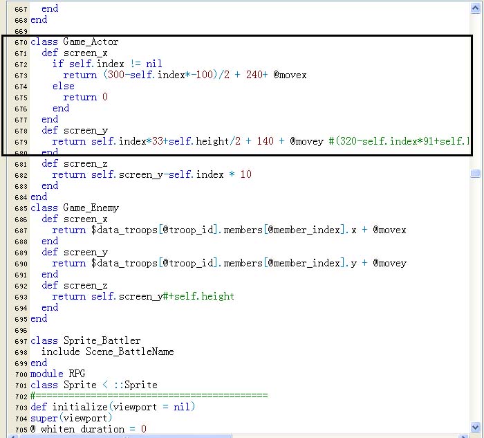
Task: Click the vertical scrollbar down arrow
Action: click(476, 428)
